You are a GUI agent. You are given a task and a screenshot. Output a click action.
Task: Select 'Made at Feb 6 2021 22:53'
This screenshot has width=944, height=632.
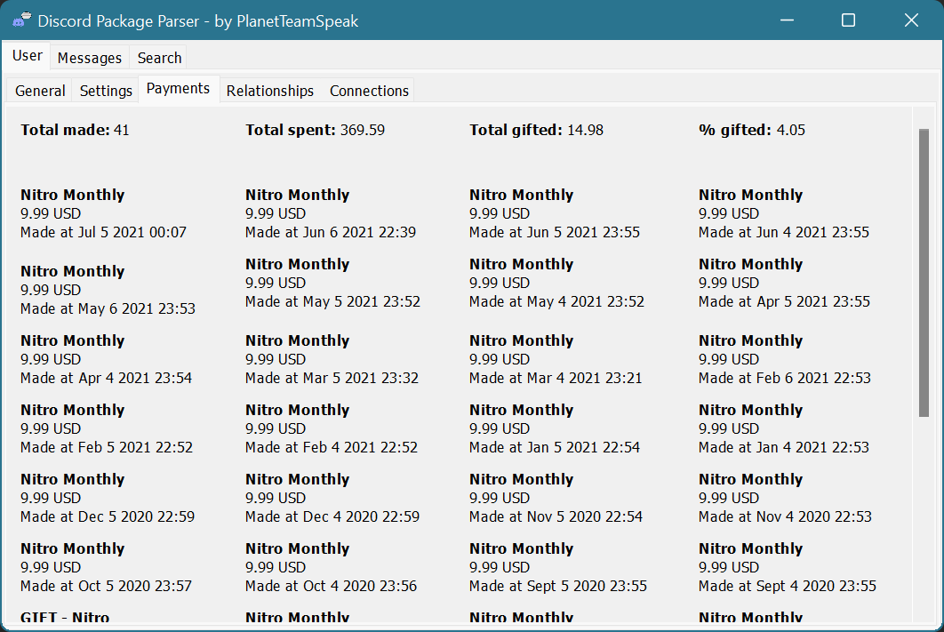[x=785, y=378]
